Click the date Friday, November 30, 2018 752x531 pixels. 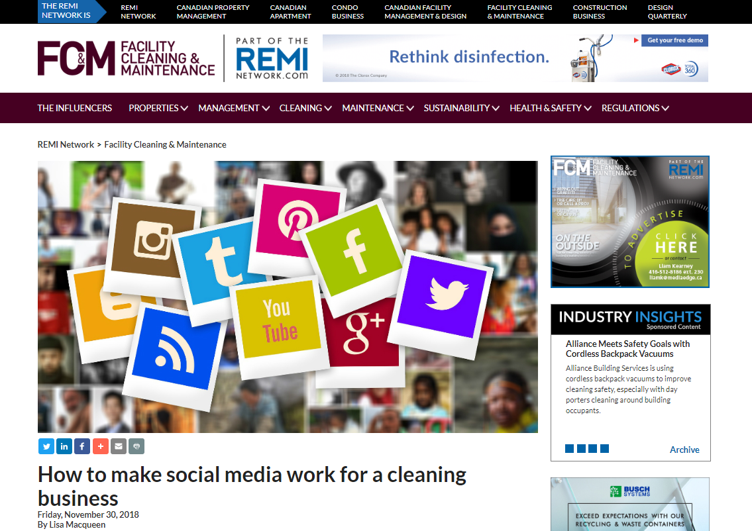coord(88,514)
